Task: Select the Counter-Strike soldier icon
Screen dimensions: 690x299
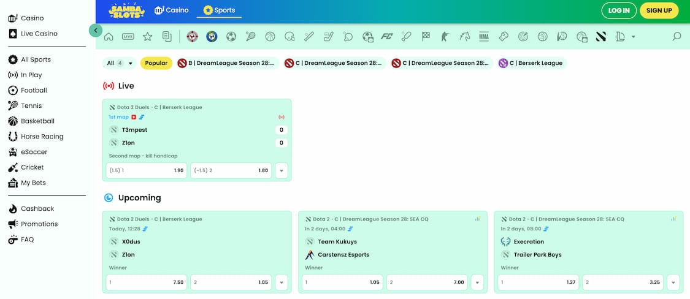Action: pos(445,37)
